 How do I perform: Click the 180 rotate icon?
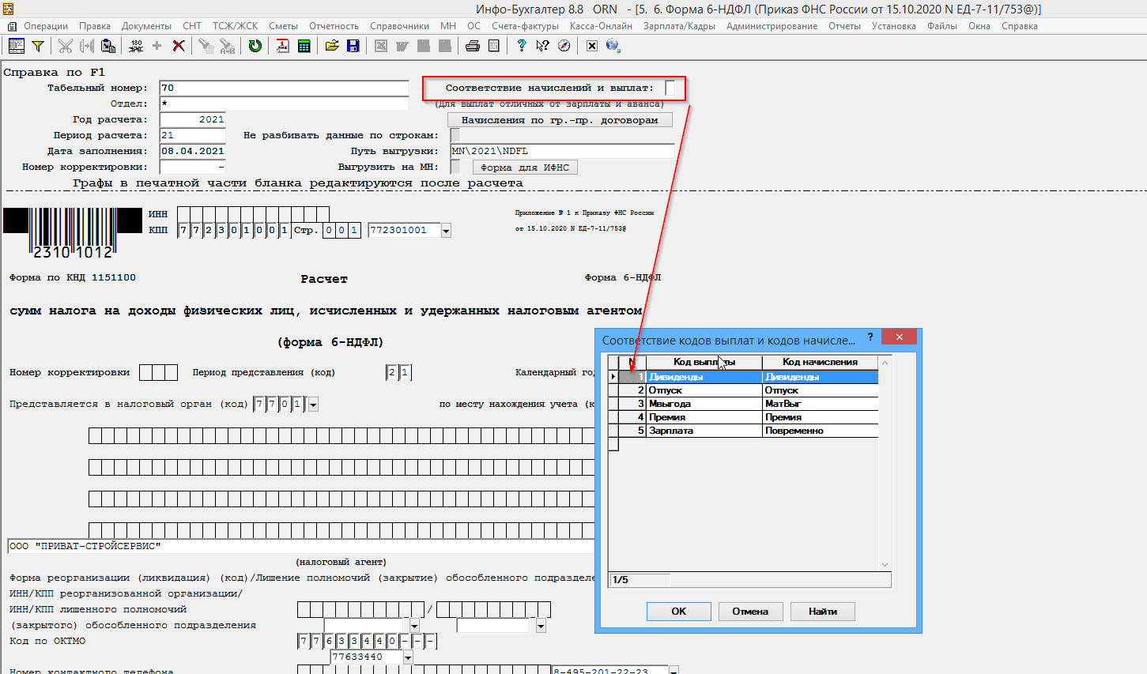[136, 46]
